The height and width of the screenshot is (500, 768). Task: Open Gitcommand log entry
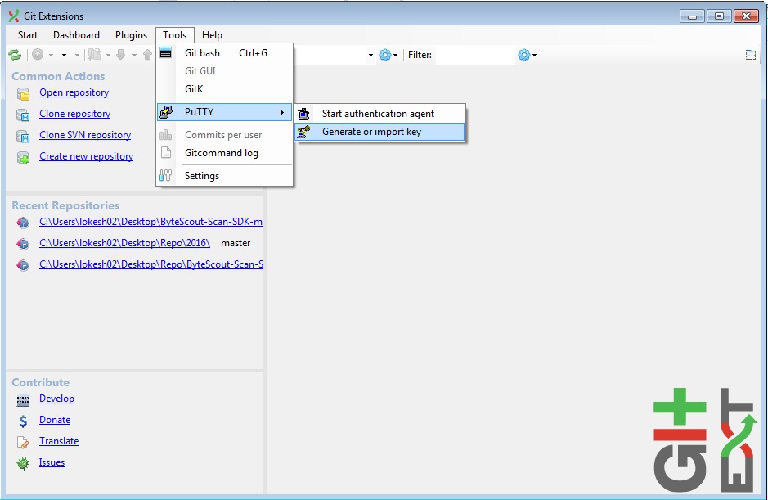[225, 153]
